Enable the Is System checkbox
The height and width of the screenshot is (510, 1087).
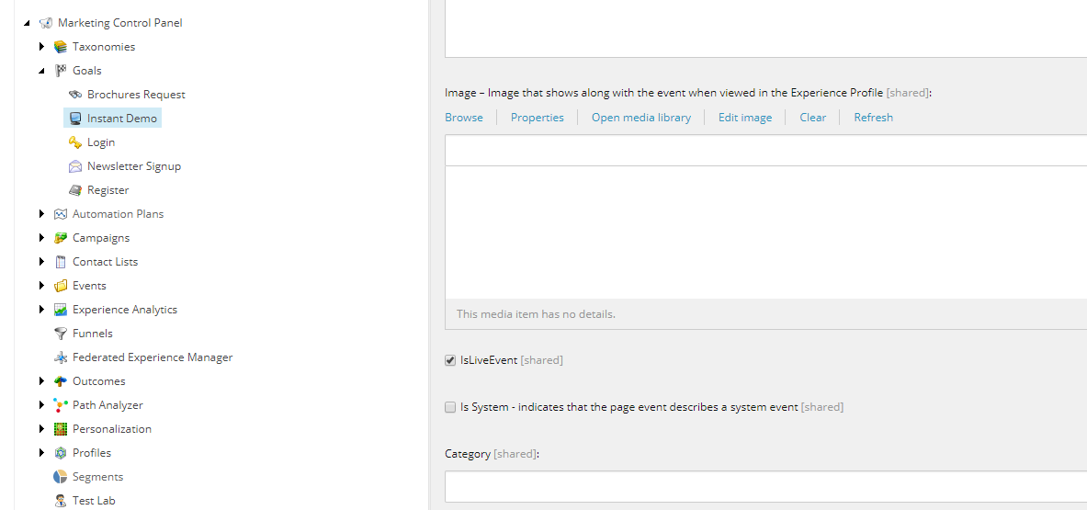click(x=450, y=407)
